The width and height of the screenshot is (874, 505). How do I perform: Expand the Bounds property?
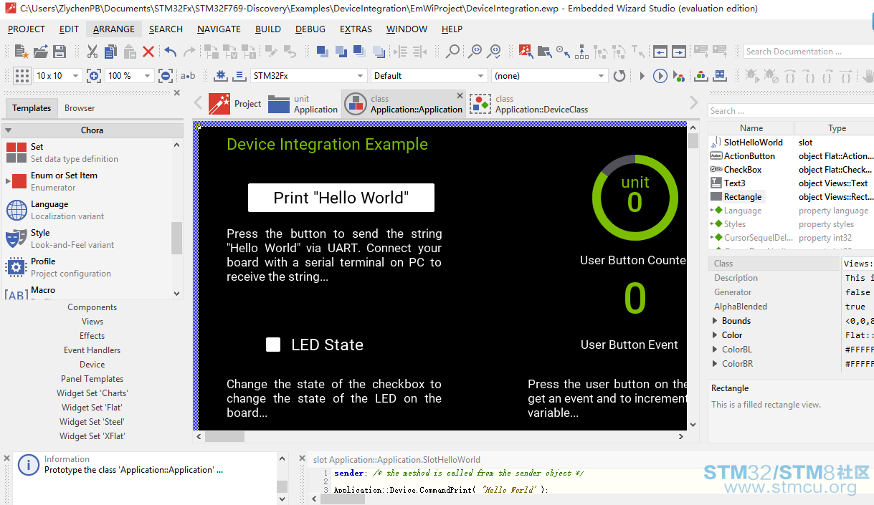coord(715,321)
